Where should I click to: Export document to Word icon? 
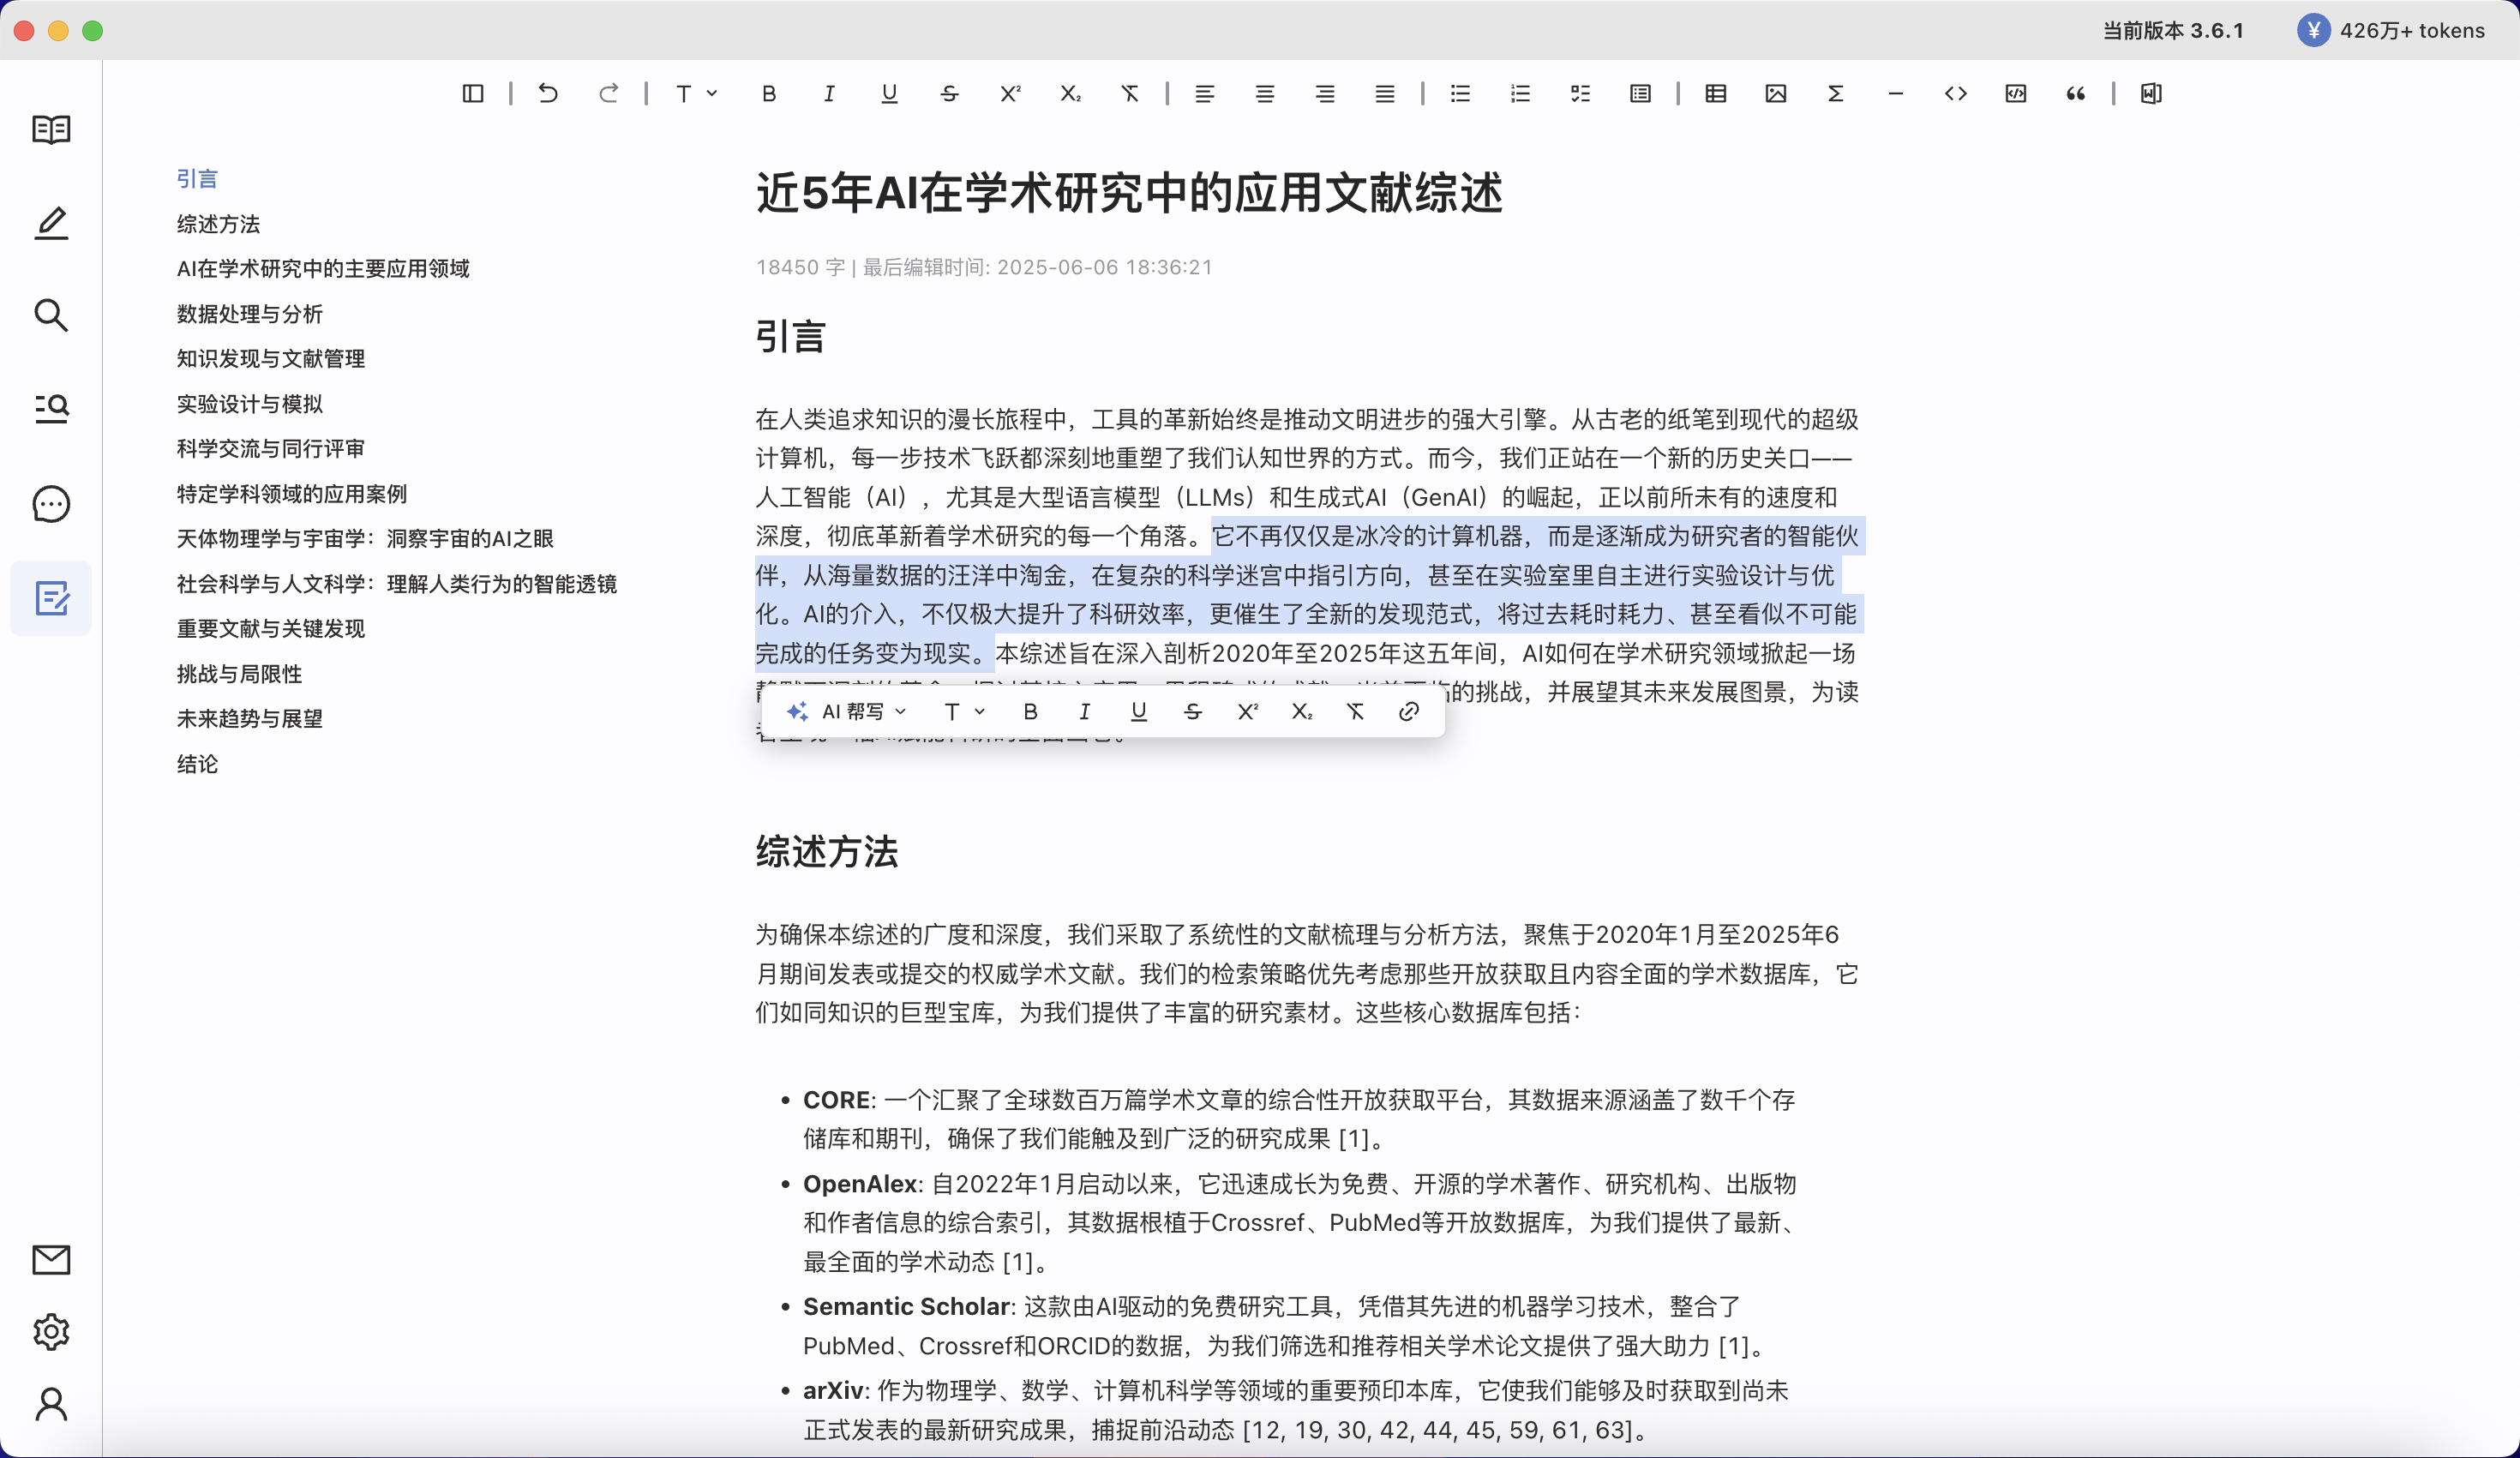point(2151,93)
